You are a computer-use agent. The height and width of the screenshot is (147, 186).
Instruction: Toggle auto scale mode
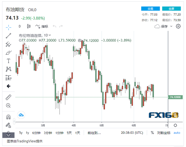tap(177, 133)
